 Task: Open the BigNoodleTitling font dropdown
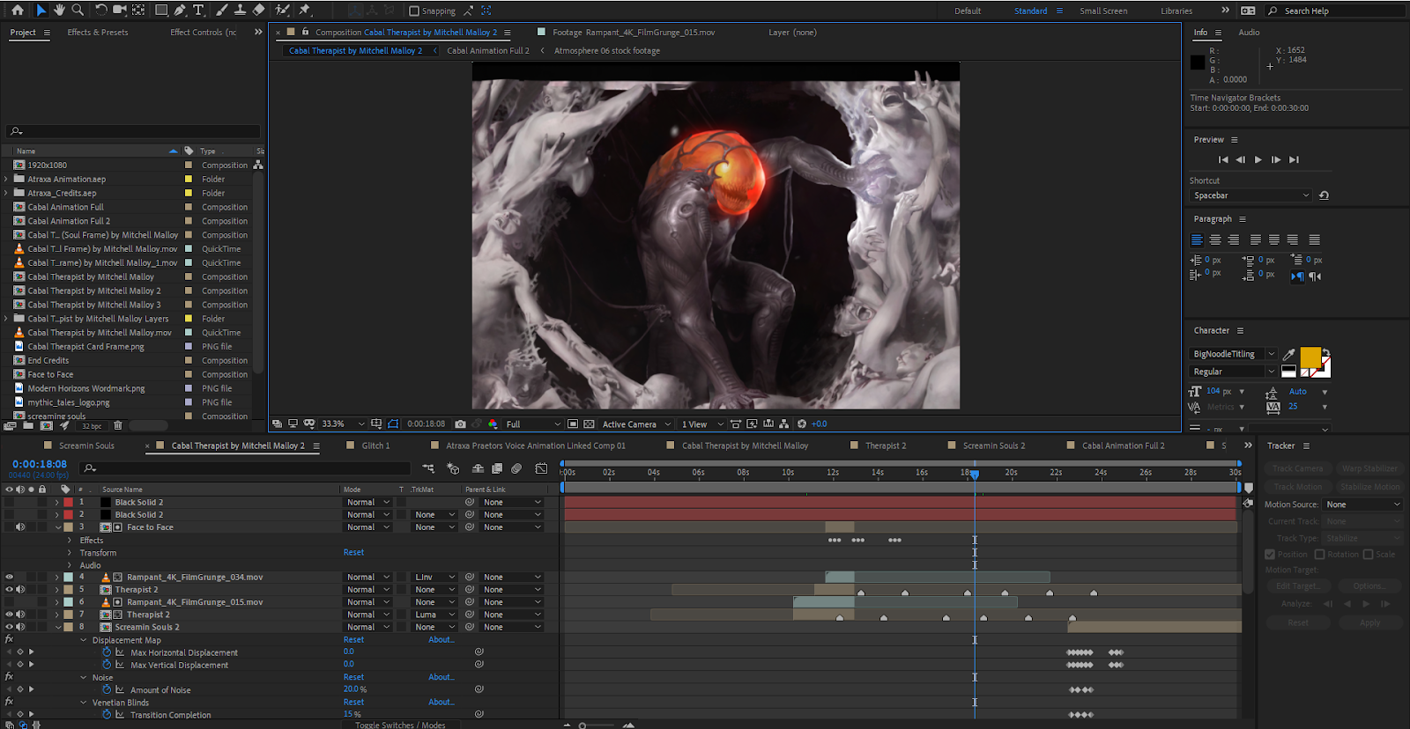[1233, 354]
